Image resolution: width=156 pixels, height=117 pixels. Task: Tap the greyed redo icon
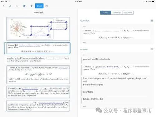coord(17,6)
